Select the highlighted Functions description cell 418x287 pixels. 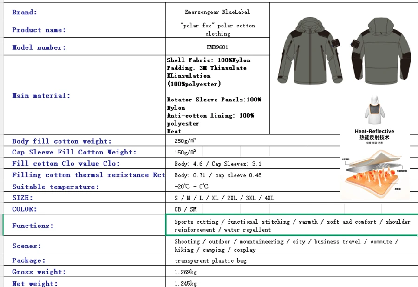coord(292,225)
